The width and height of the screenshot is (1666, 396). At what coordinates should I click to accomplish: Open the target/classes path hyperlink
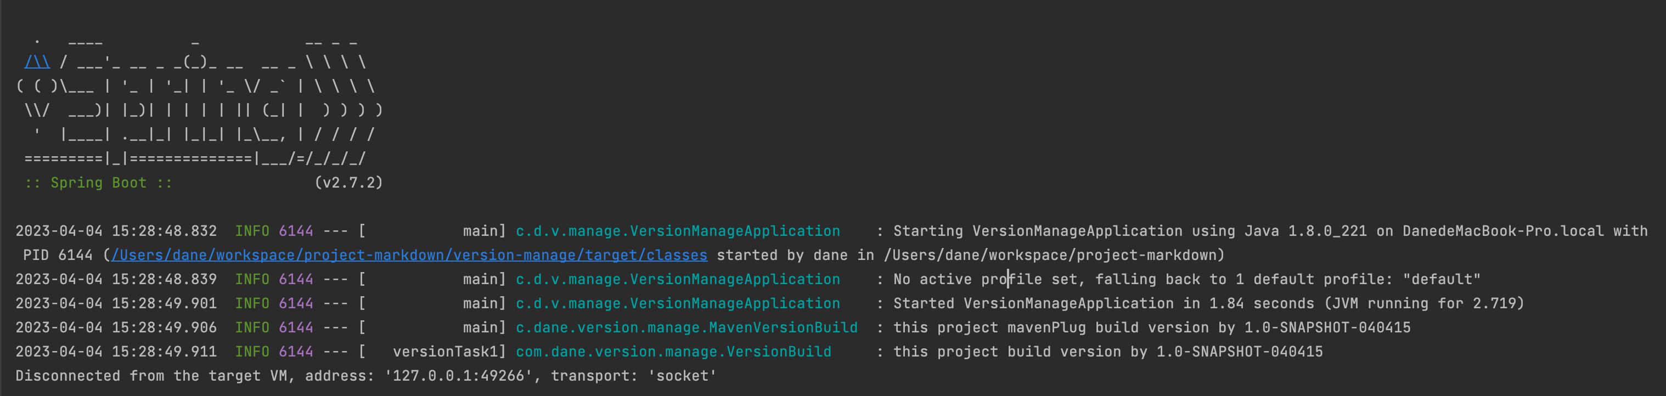click(409, 255)
